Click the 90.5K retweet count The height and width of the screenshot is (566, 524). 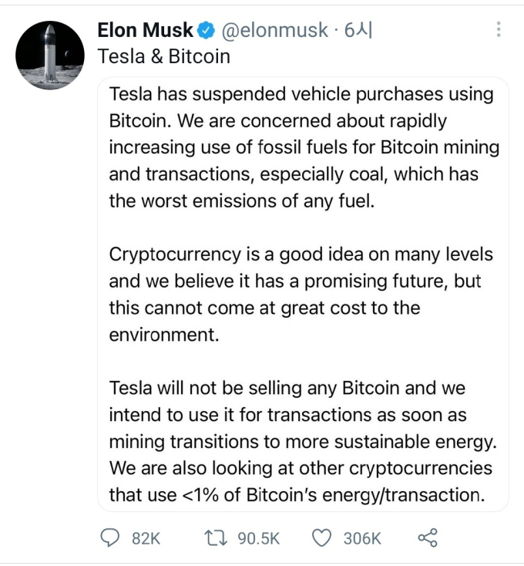tap(259, 538)
